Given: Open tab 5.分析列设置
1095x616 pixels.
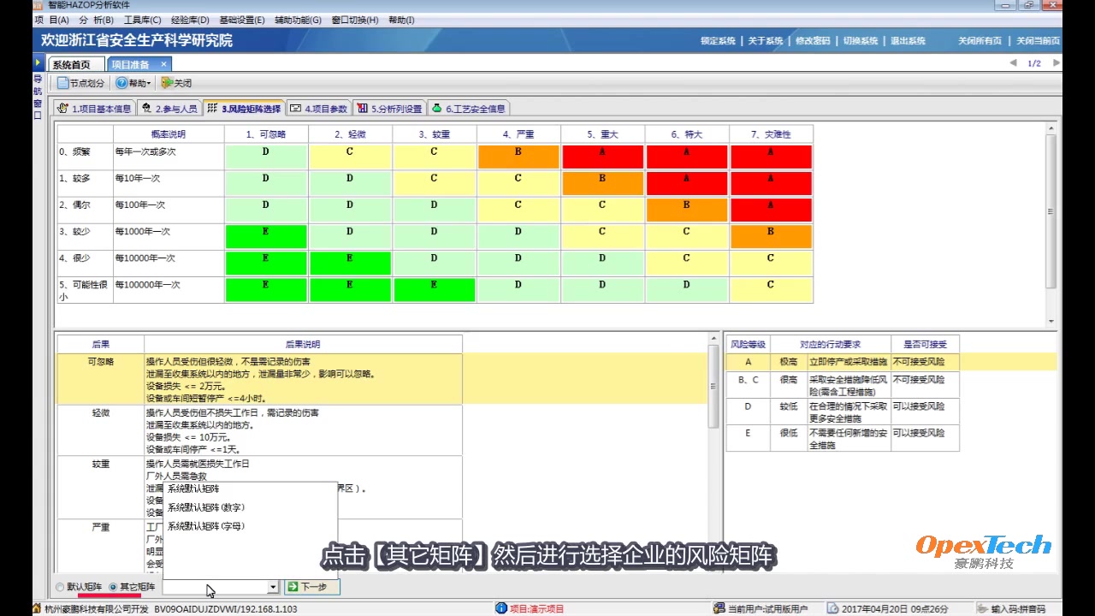Looking at the screenshot, I should [x=389, y=109].
